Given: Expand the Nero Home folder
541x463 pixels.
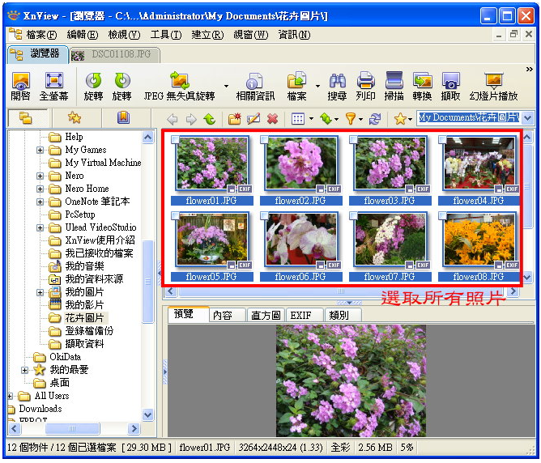Looking at the screenshot, I should pos(40,189).
